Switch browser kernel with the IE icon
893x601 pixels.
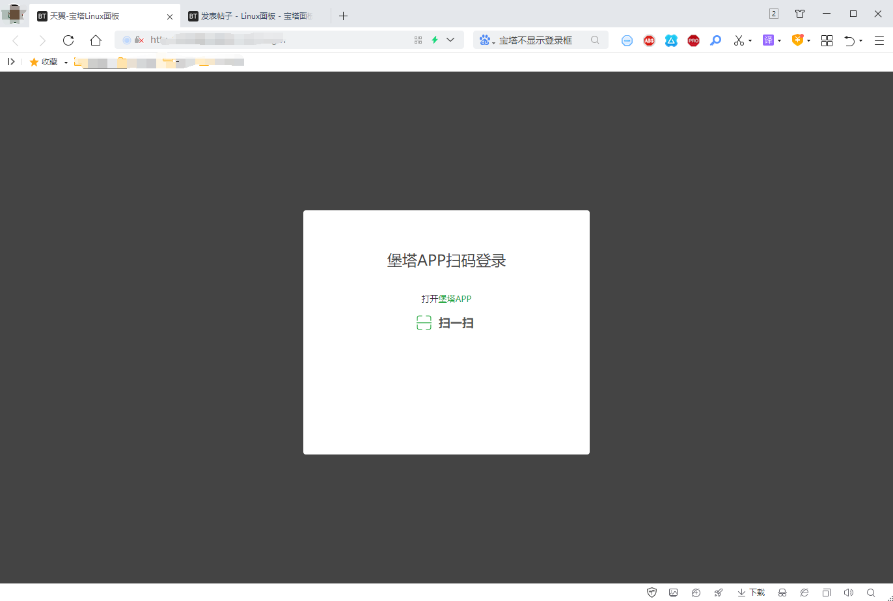point(804,593)
